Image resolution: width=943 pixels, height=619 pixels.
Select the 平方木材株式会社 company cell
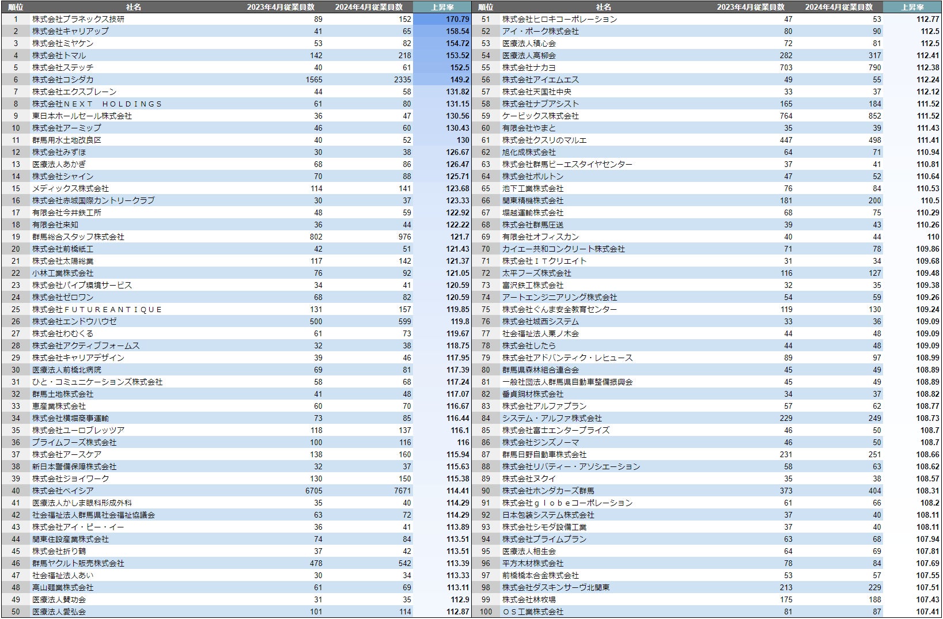click(x=533, y=563)
